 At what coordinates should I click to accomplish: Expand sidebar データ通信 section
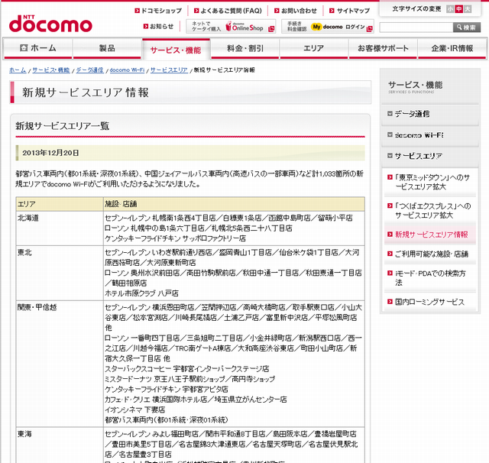point(412,114)
